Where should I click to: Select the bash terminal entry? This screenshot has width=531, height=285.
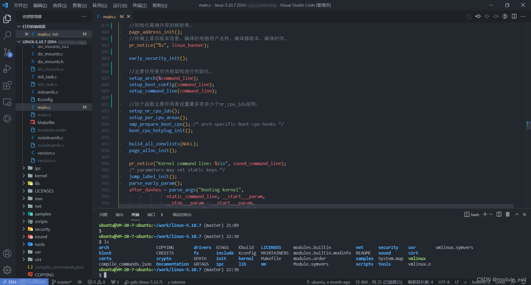[x=472, y=215]
